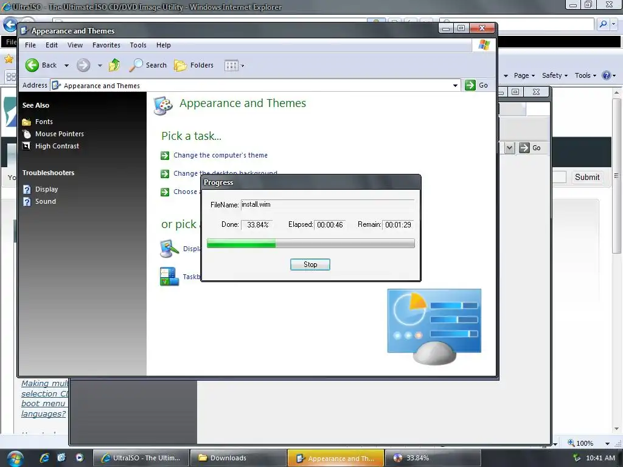Open the Tools menu in Appearance window
The height and width of the screenshot is (467, 623).
138,45
